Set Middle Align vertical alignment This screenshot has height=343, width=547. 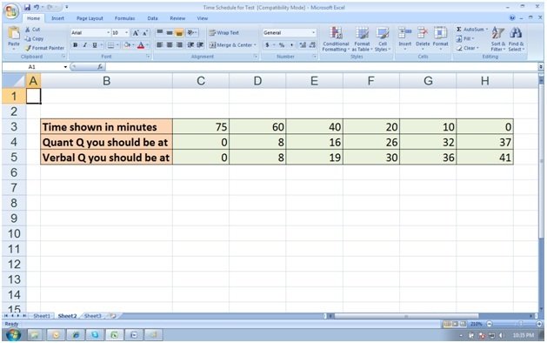[x=170, y=32]
